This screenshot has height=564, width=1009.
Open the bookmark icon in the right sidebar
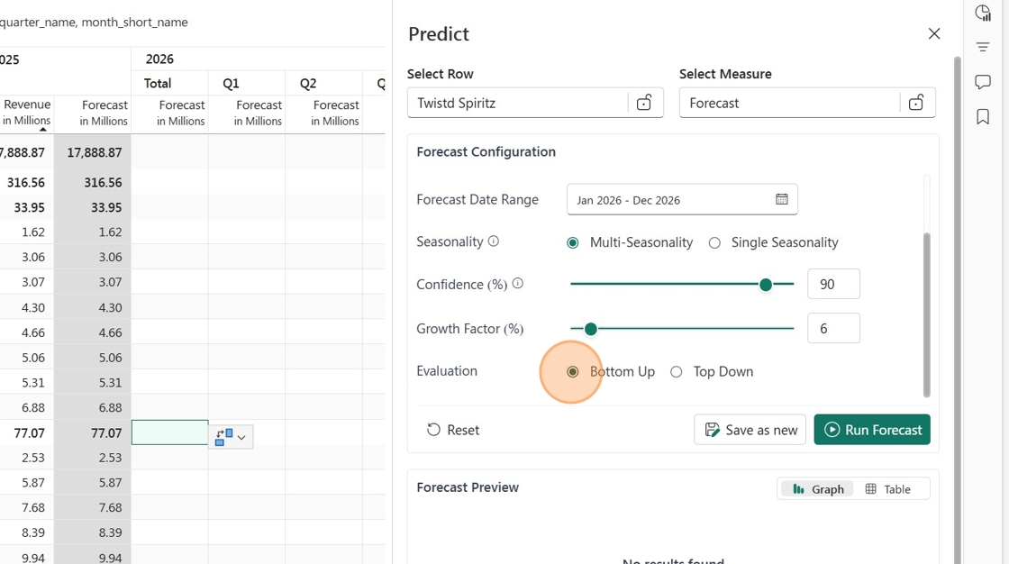[x=983, y=116]
